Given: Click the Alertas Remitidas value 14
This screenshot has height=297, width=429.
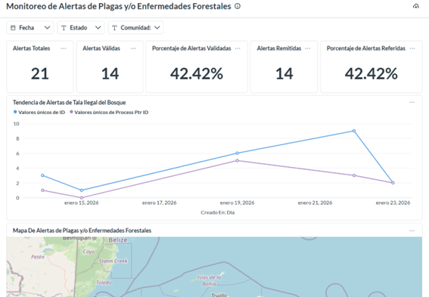Looking at the screenshot, I should tap(284, 73).
